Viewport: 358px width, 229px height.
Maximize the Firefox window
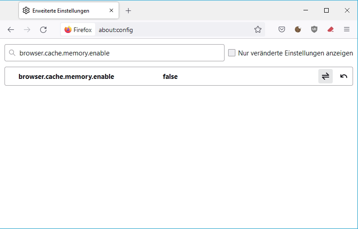point(326,10)
